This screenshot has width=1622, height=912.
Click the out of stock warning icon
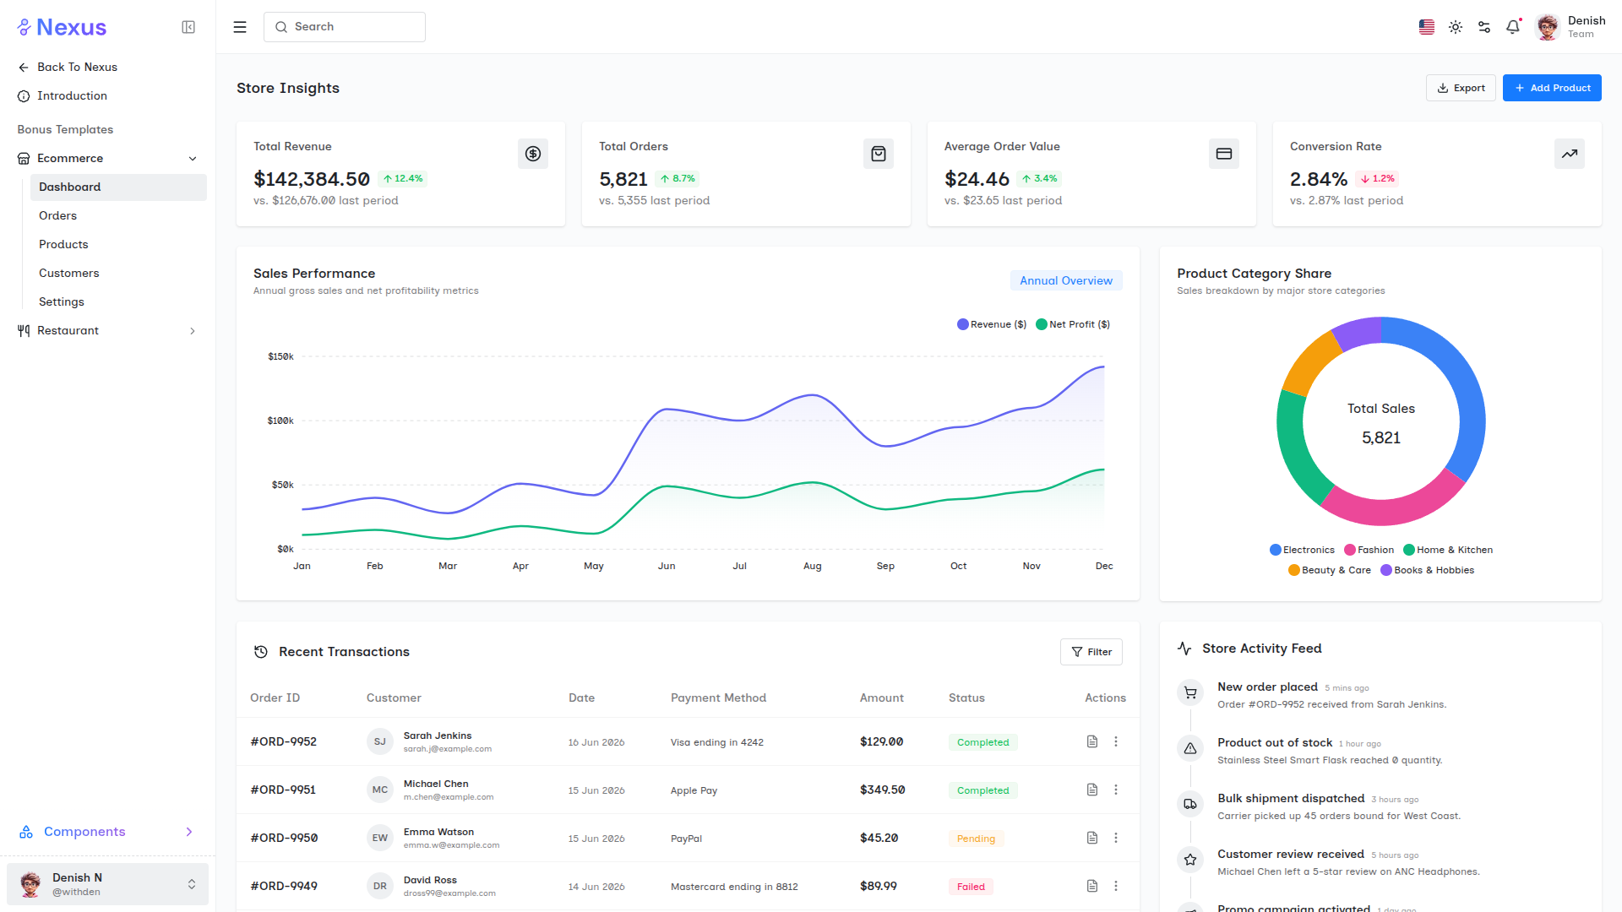coord(1190,749)
